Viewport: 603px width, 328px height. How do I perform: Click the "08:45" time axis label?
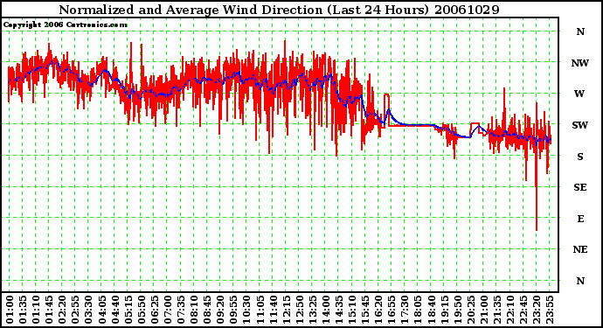[207, 310]
